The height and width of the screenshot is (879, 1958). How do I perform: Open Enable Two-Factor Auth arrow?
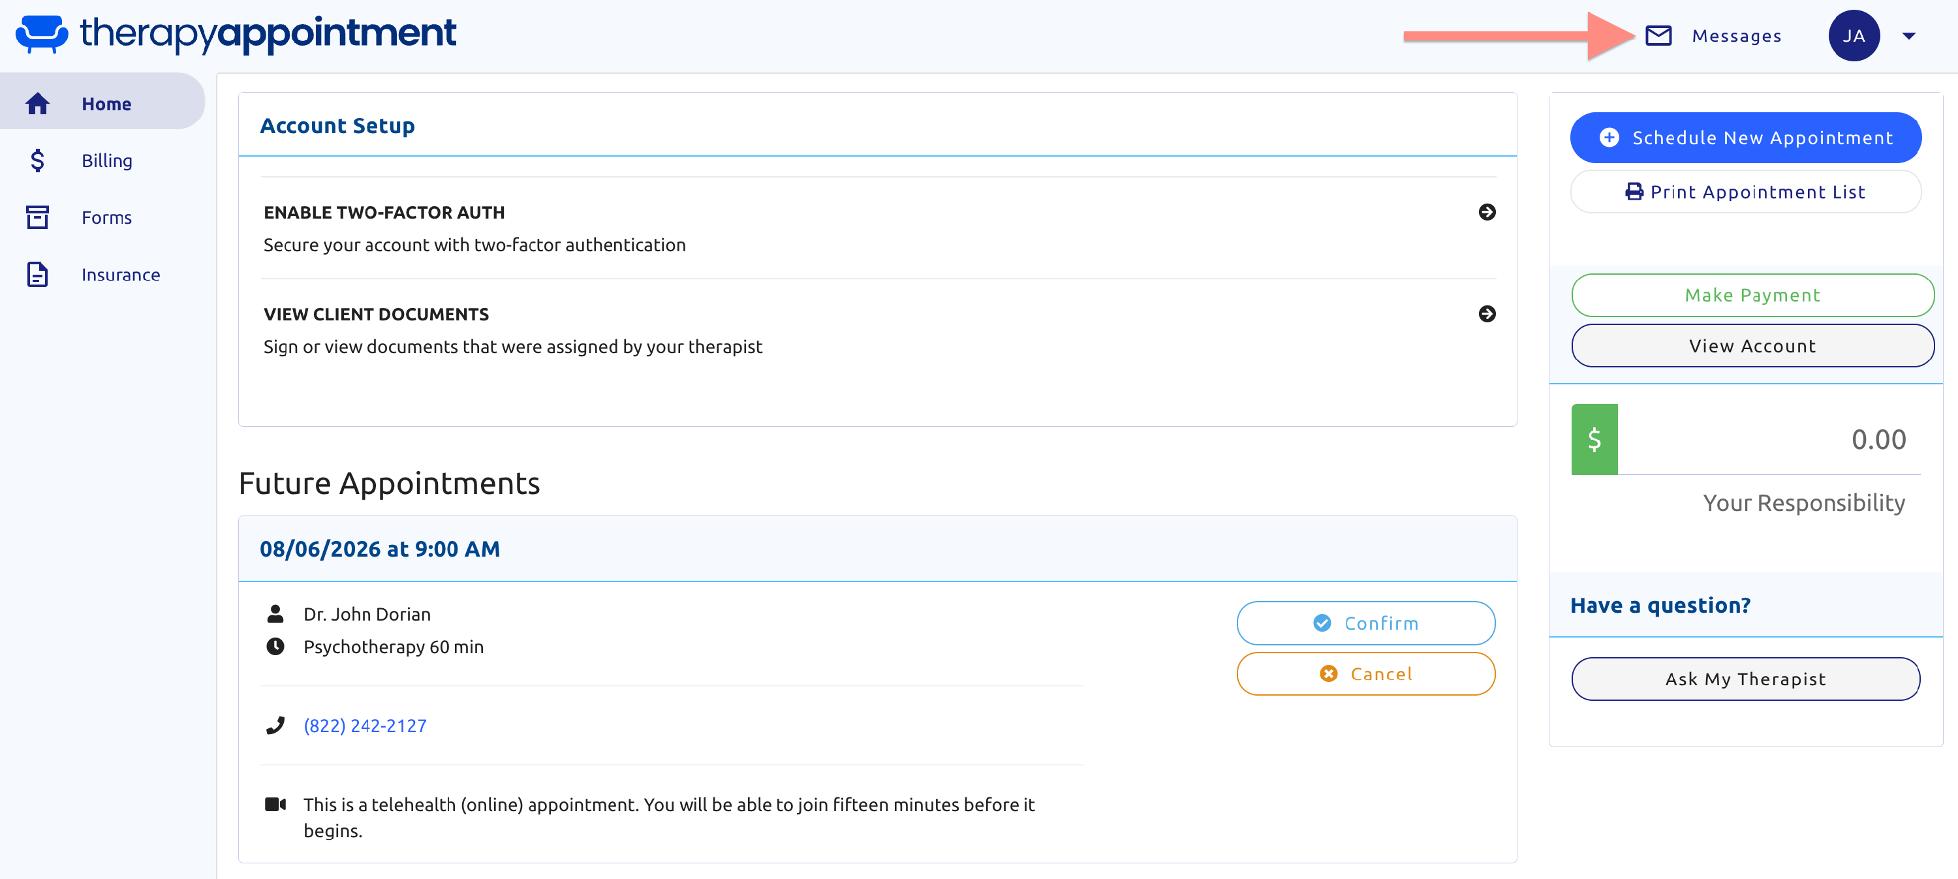(x=1487, y=212)
